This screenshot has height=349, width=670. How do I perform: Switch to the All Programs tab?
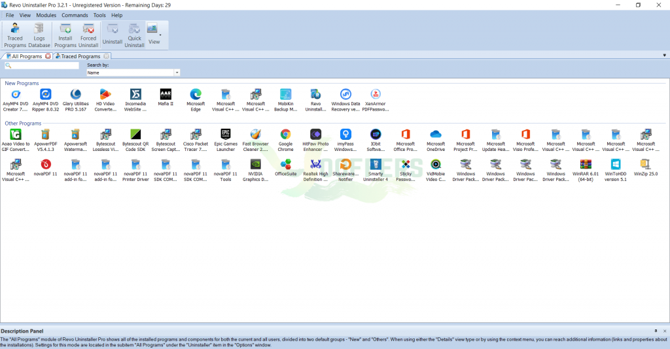click(x=25, y=56)
